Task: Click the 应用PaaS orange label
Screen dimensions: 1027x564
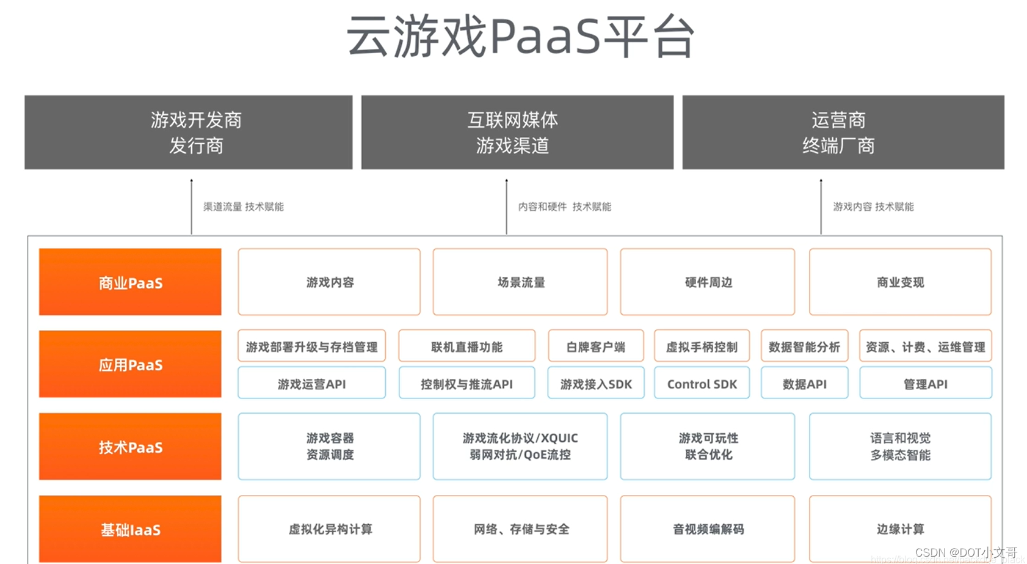Action: pos(129,364)
